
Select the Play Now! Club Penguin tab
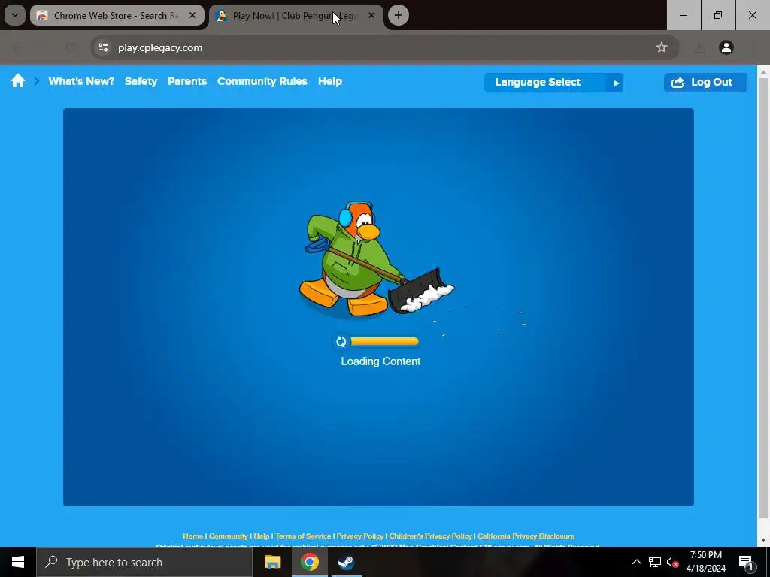click(296, 16)
